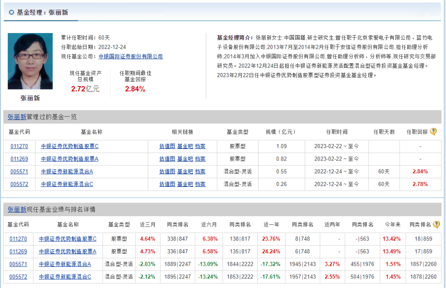Screen dimensions: 446x288
Task: Open 中银证券优势制造股票A in performance ranking table
Action: pyautogui.click(x=68, y=251)
